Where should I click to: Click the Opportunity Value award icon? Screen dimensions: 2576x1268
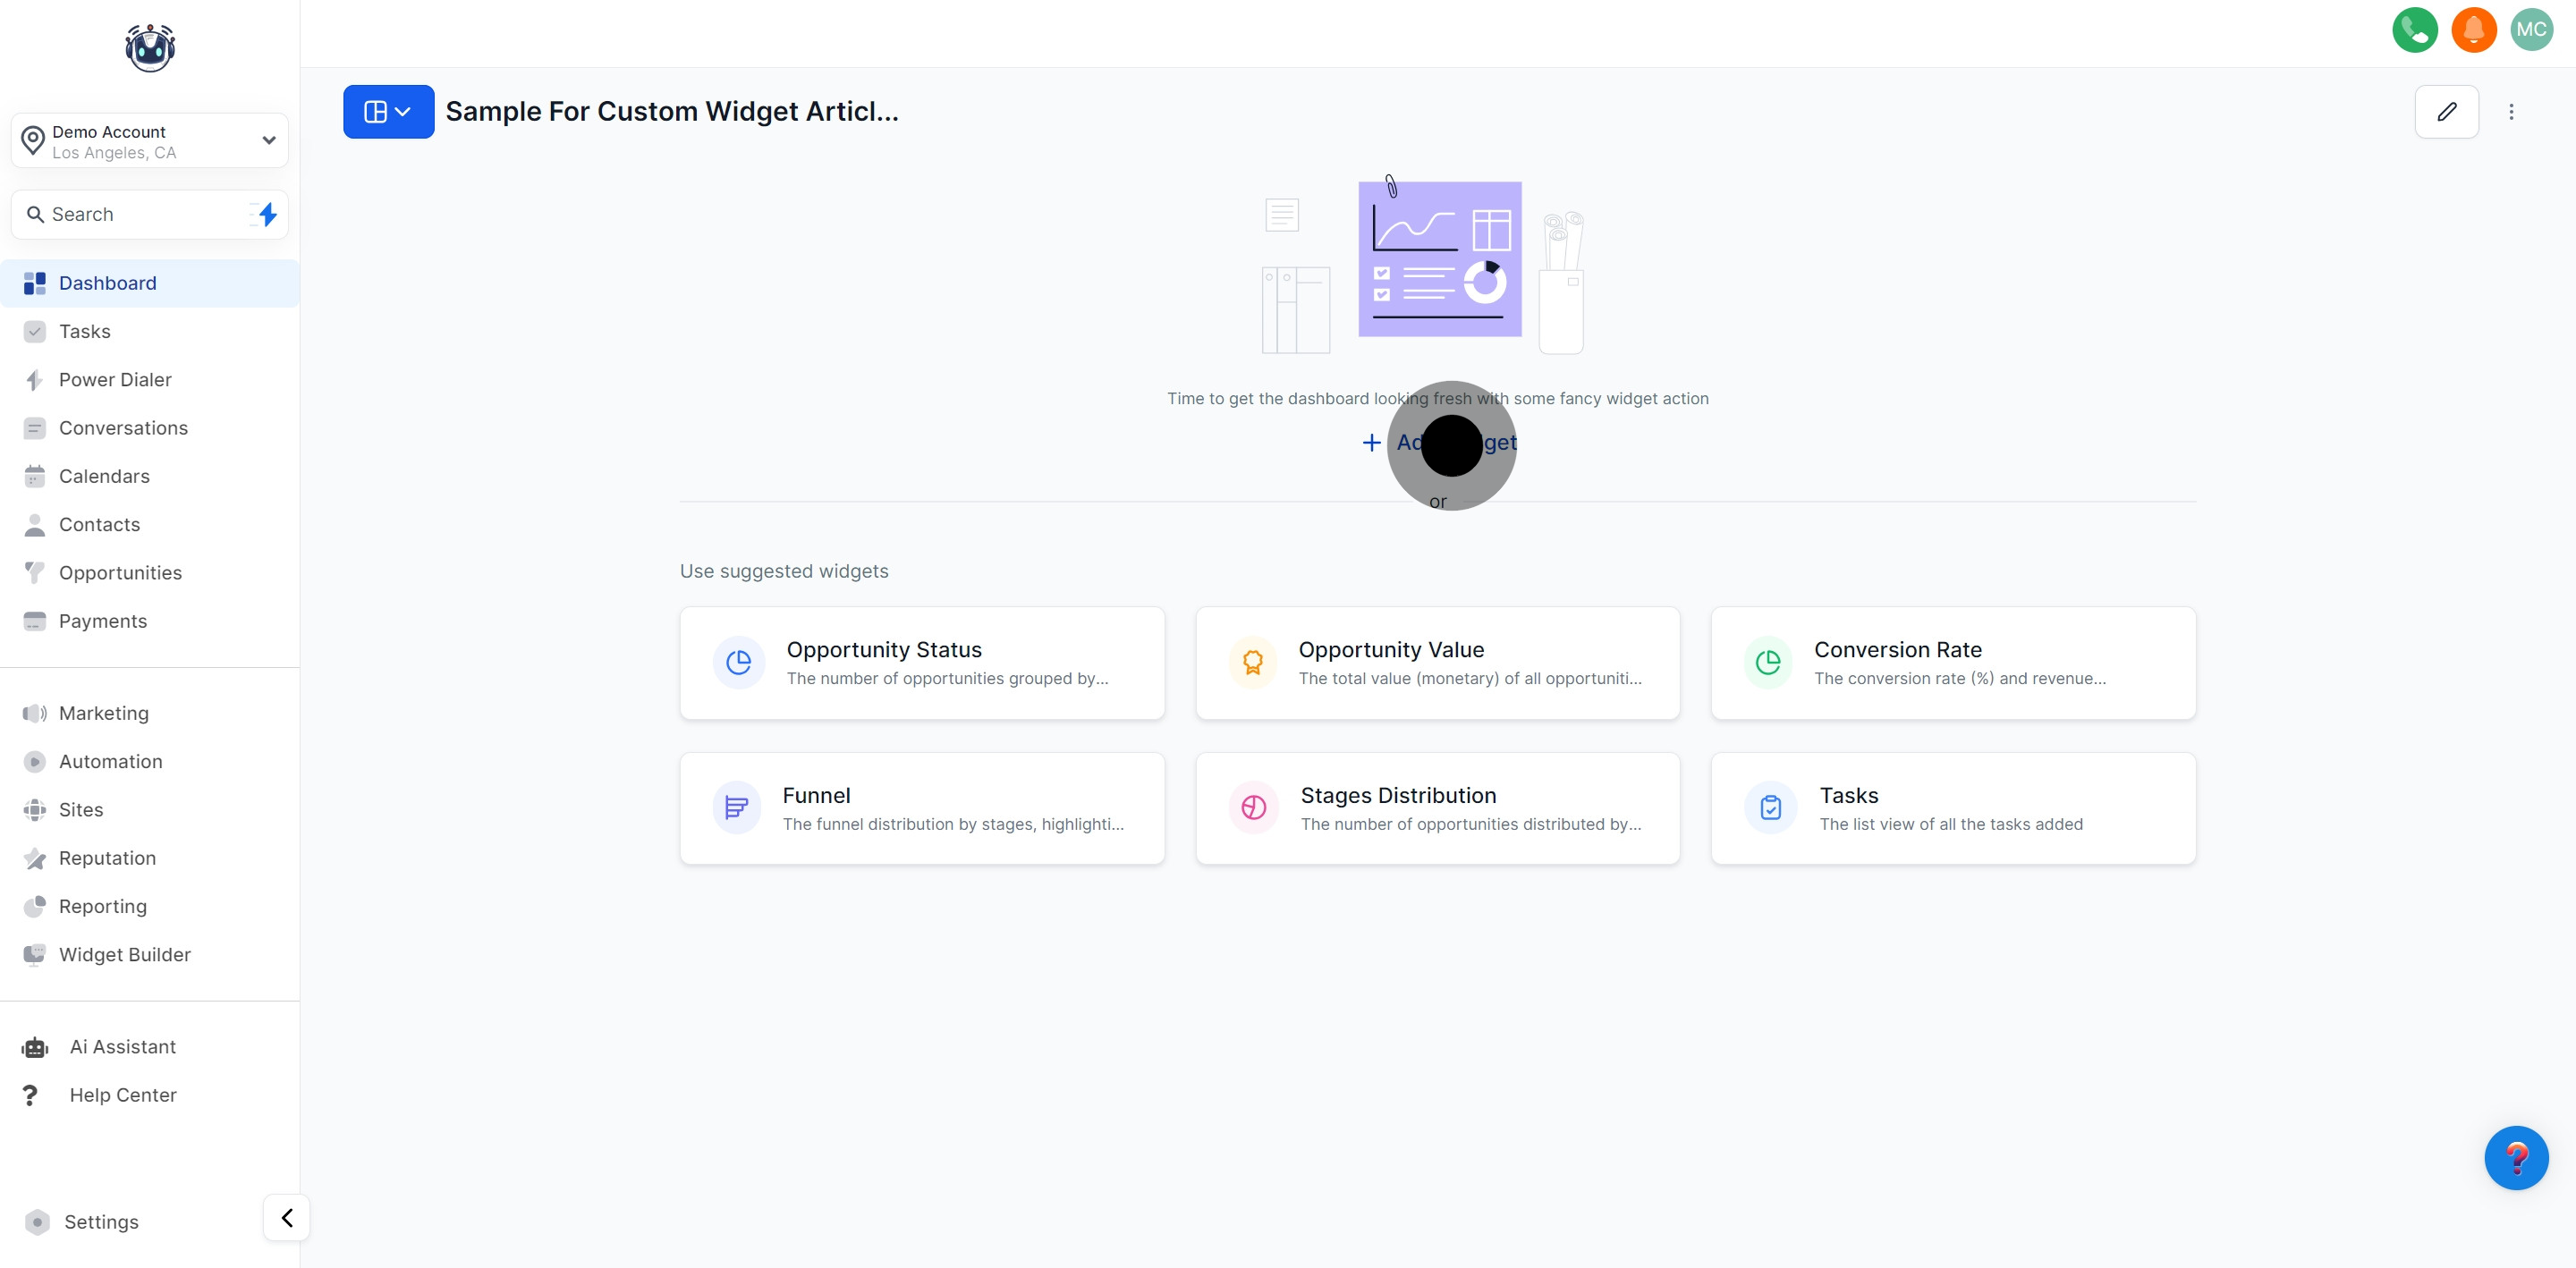pyautogui.click(x=1252, y=662)
